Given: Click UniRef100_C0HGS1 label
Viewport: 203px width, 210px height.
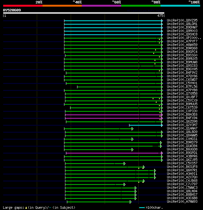Looking at the screenshot, I should (x=182, y=139).
